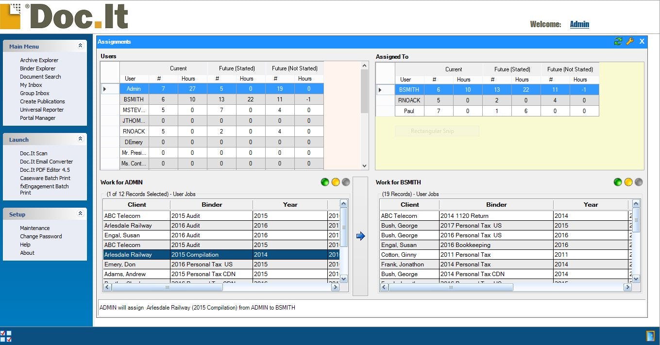Click the document icon at the taskbar's right end
Image resolution: width=660 pixels, height=345 pixels.
click(x=649, y=336)
